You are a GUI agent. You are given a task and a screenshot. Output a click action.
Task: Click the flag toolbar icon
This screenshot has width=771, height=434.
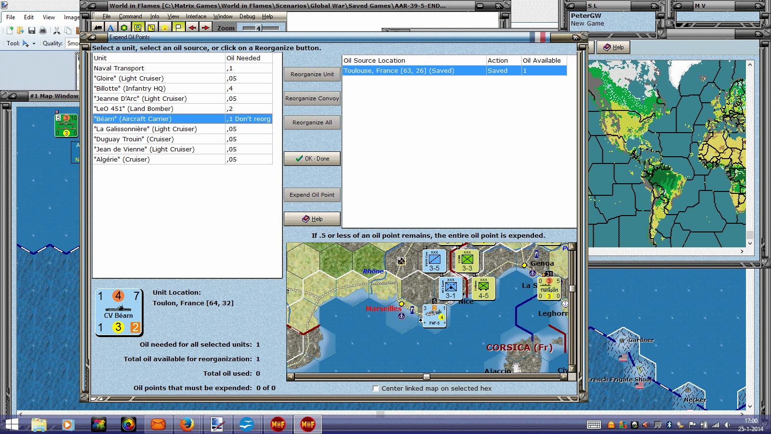(x=178, y=27)
